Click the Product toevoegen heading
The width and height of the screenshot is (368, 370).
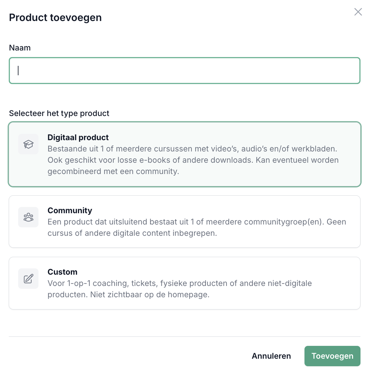tap(55, 18)
